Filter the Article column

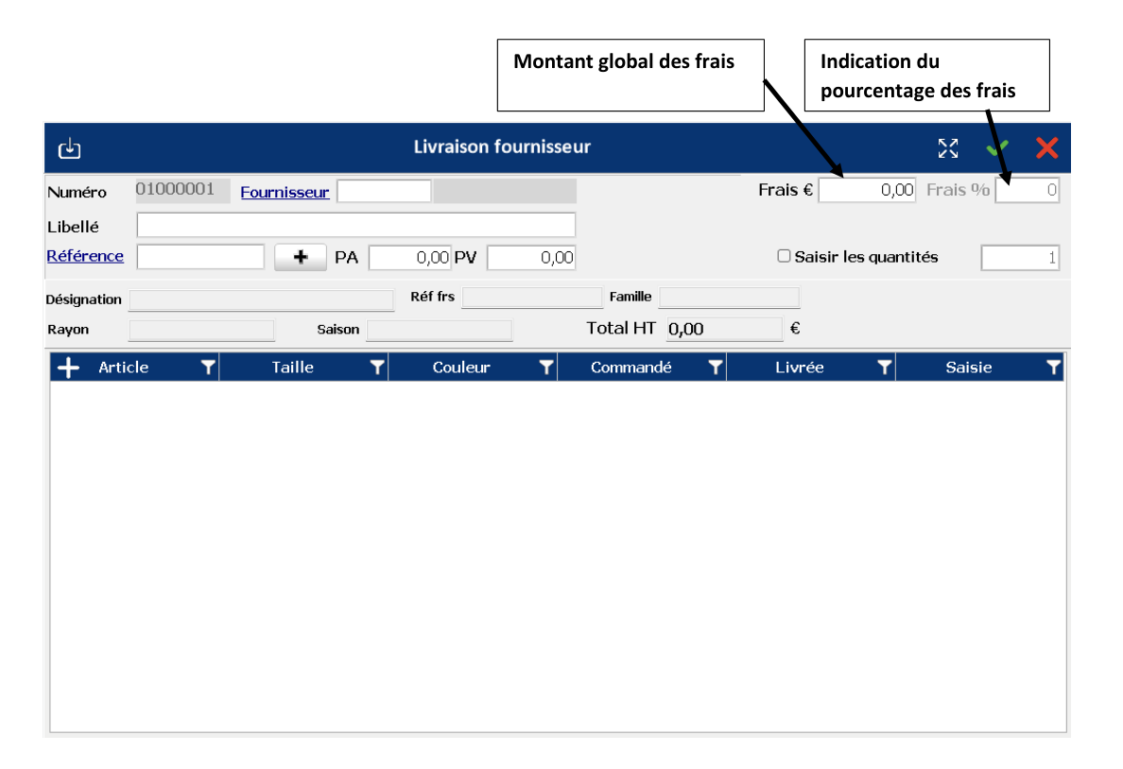click(208, 367)
